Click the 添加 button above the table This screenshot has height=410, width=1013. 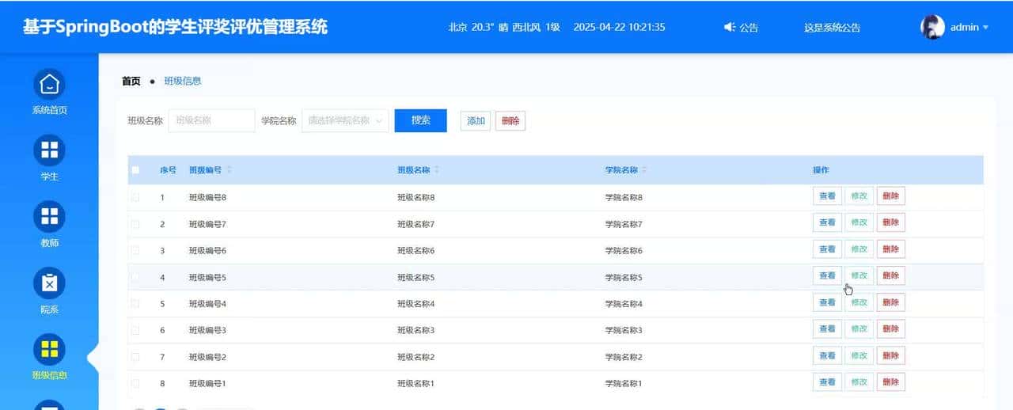coord(476,121)
